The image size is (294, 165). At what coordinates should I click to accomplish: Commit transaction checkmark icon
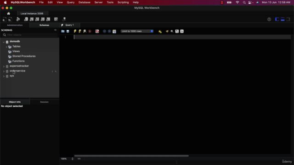coord(104,31)
